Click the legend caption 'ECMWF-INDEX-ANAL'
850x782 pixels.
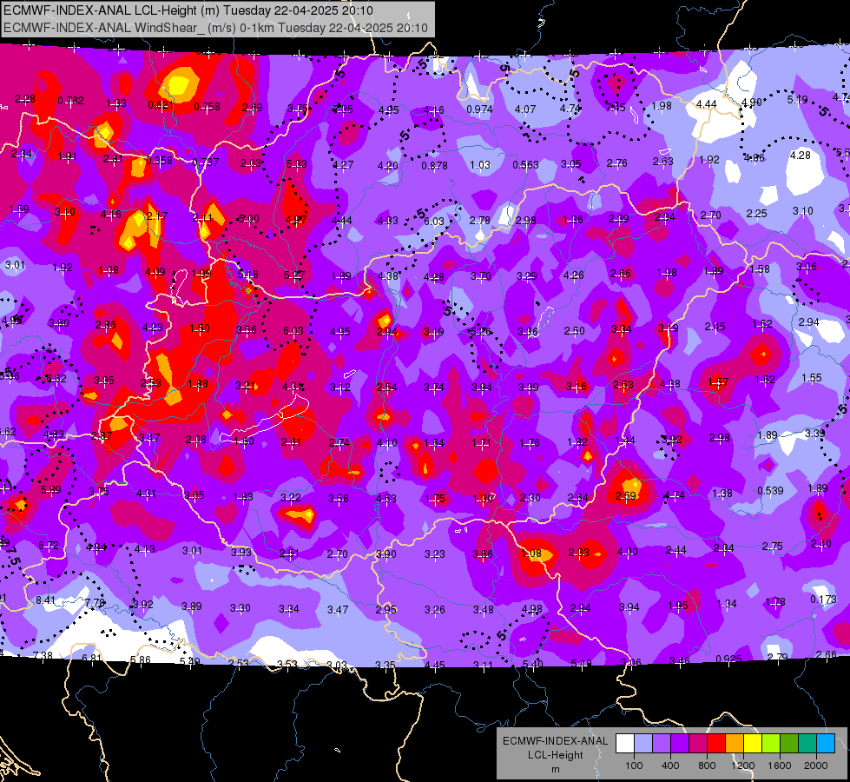[x=556, y=741]
